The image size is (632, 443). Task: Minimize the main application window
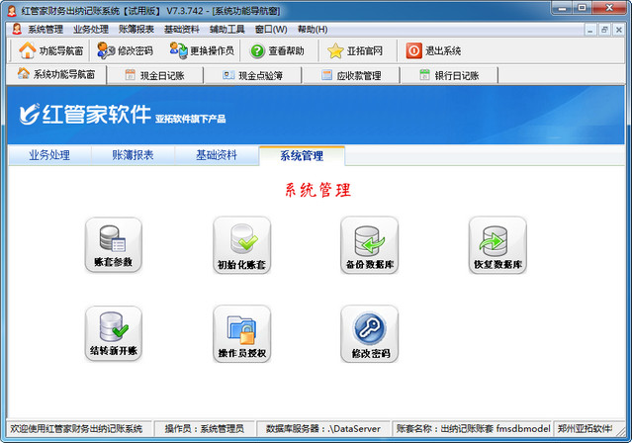coord(563,8)
